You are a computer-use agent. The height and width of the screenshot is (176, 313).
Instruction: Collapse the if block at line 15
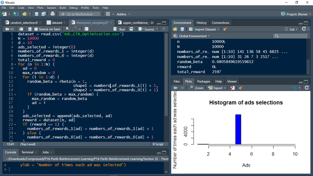(x=15, y=94)
